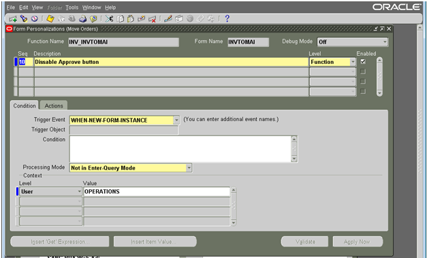Click the red Oracle icon in Form Personalizations title
427x258 pixels.
click(x=10, y=29)
